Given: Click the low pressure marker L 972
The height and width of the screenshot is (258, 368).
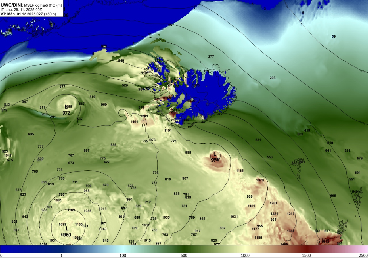Looking at the screenshot, I should (x=66, y=110).
